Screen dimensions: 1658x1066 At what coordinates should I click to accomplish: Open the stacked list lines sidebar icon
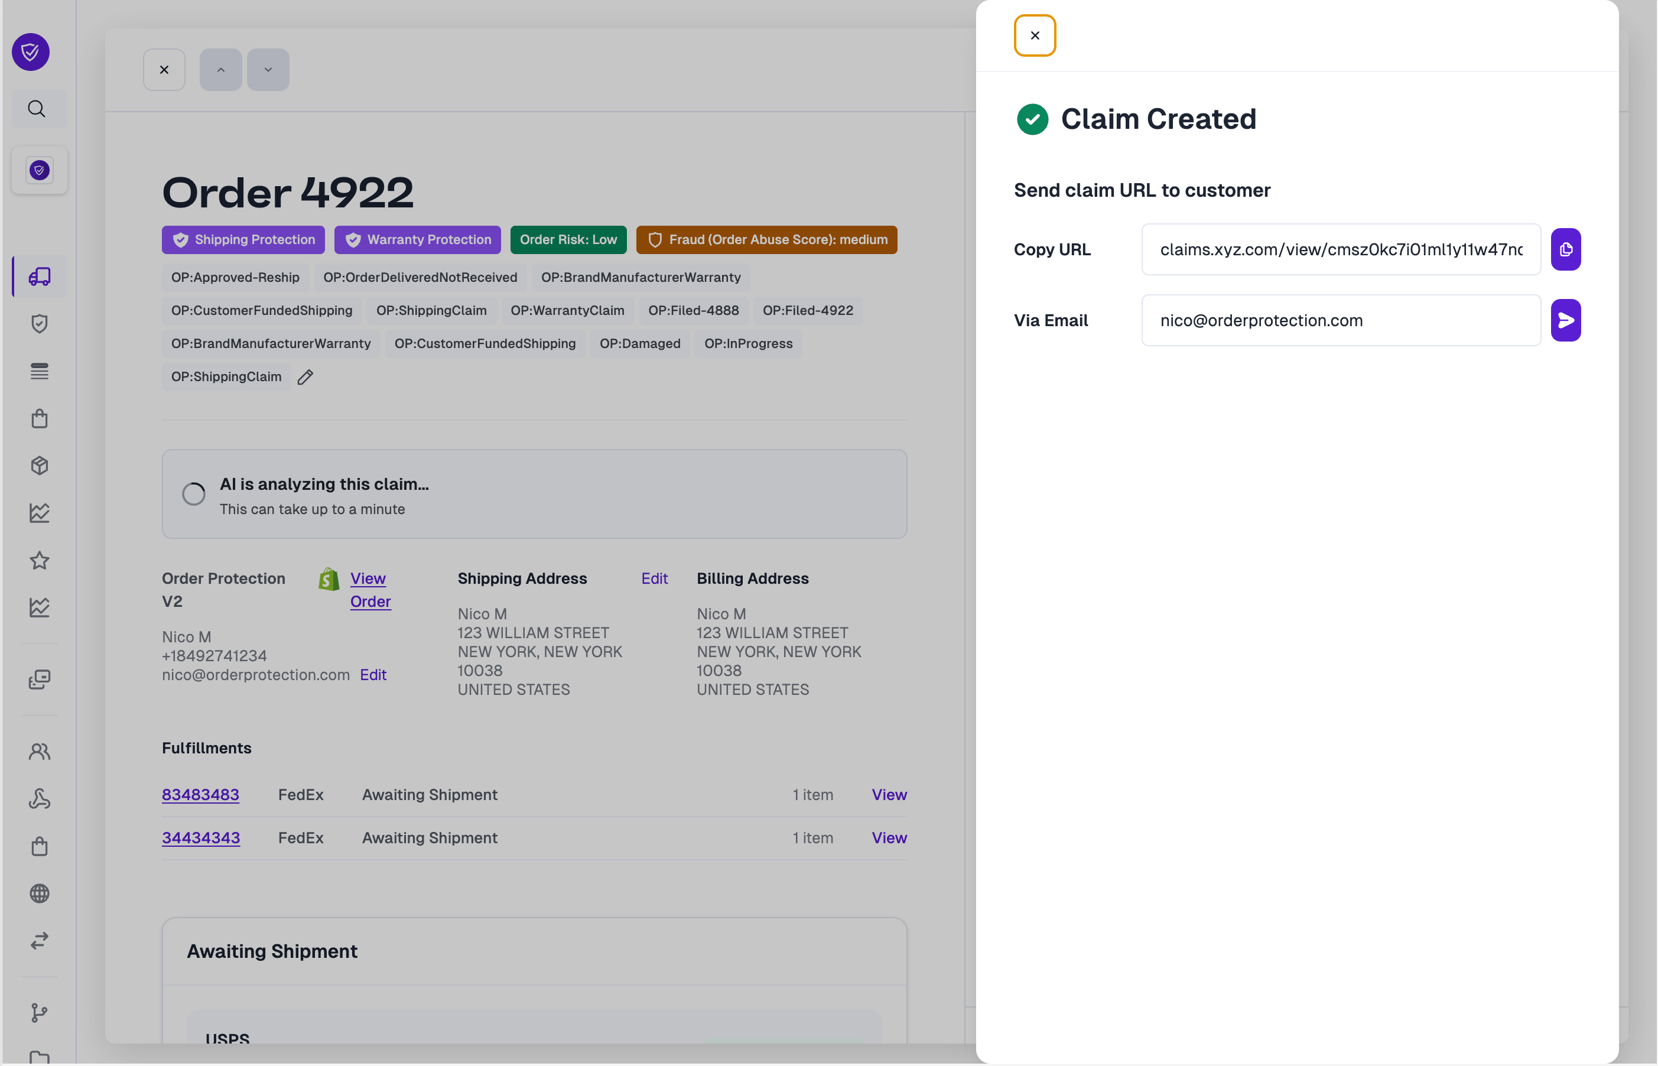(40, 372)
